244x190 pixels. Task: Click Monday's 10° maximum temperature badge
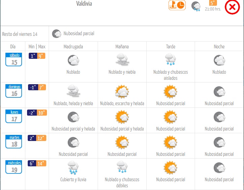pyautogui.click(x=42, y=113)
